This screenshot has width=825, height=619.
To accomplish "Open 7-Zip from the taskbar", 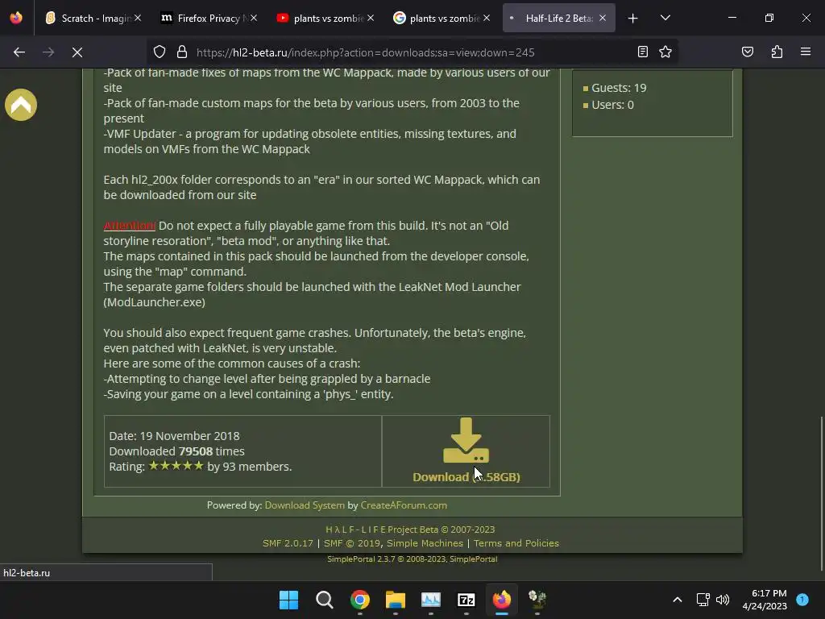I will point(466,600).
